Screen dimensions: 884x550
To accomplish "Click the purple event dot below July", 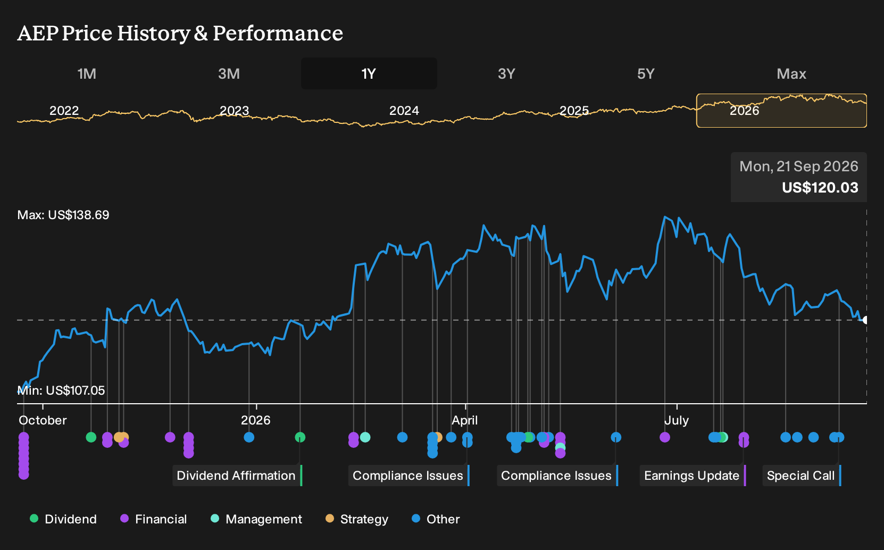I will click(665, 437).
